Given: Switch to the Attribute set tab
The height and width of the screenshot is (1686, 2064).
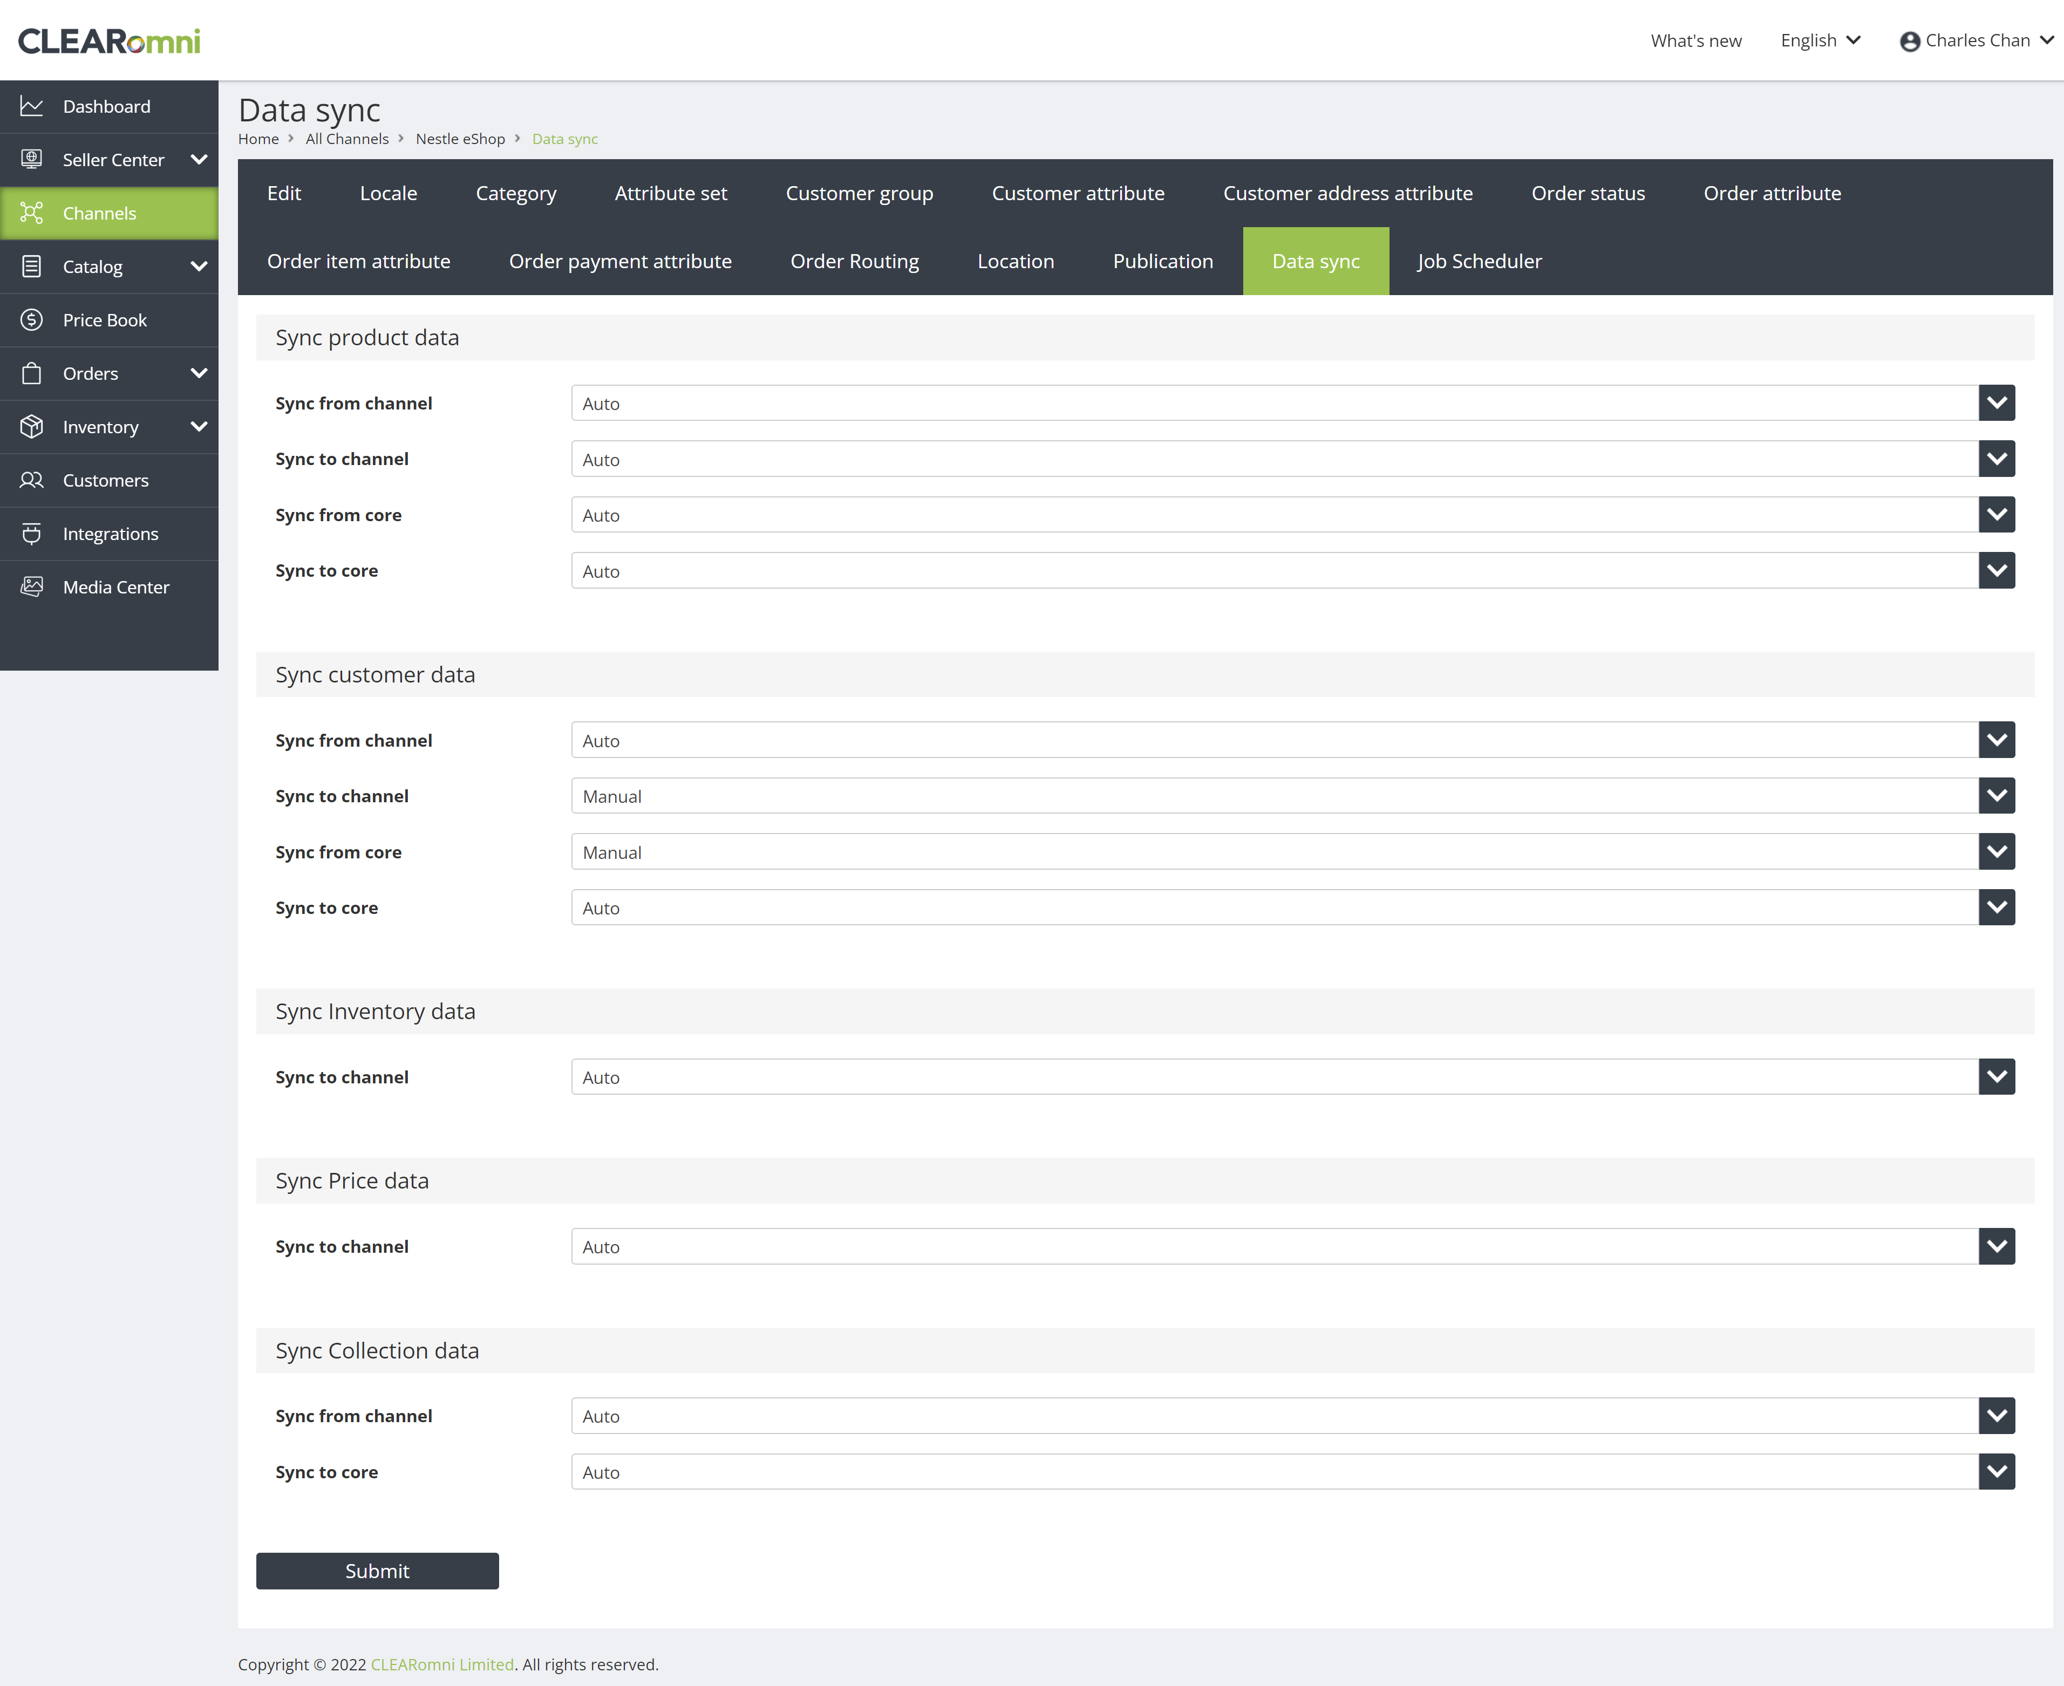Looking at the screenshot, I should pyautogui.click(x=671, y=193).
